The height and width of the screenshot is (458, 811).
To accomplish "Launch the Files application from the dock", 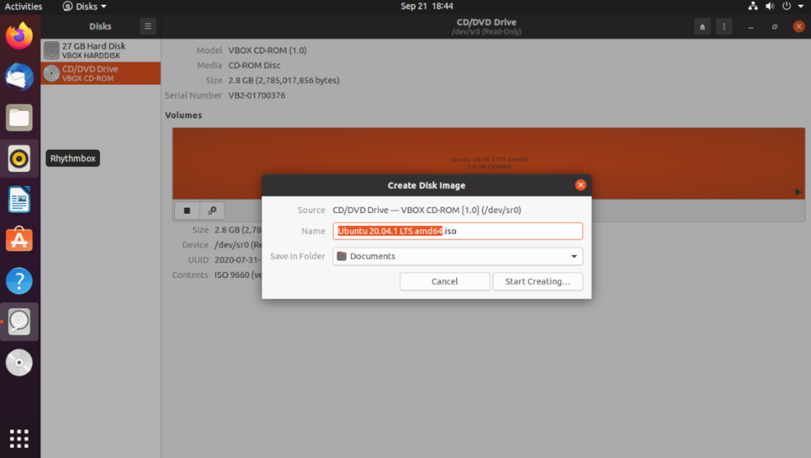I will click(x=18, y=117).
